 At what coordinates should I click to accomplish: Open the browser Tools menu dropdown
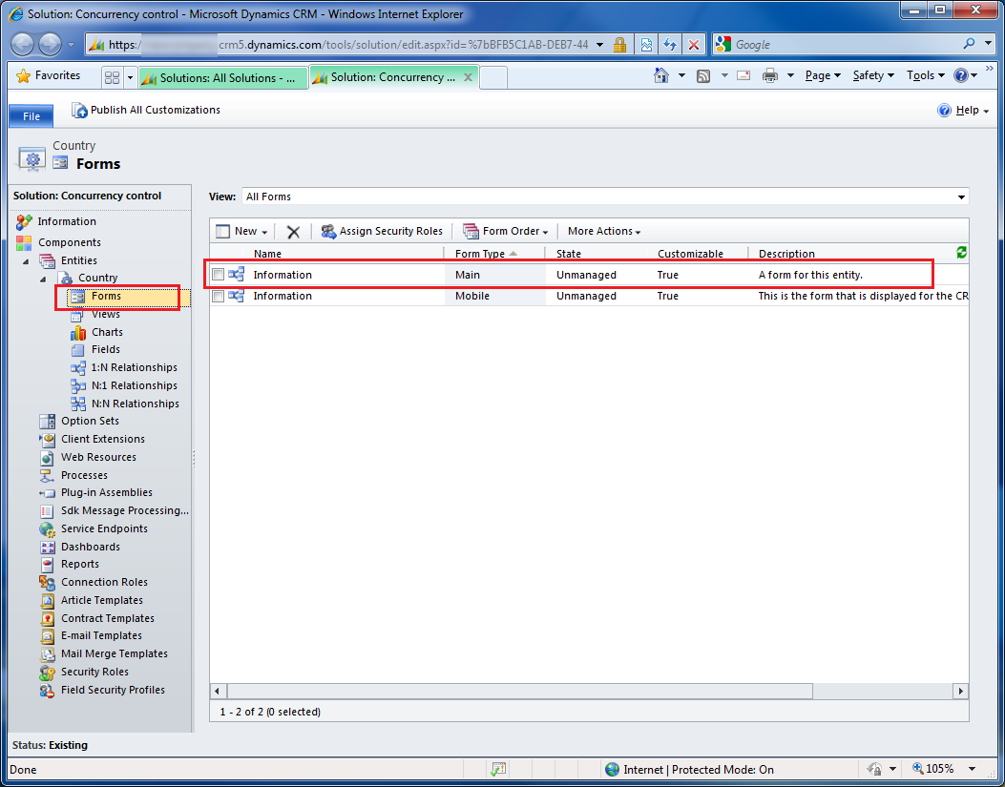[x=926, y=75]
